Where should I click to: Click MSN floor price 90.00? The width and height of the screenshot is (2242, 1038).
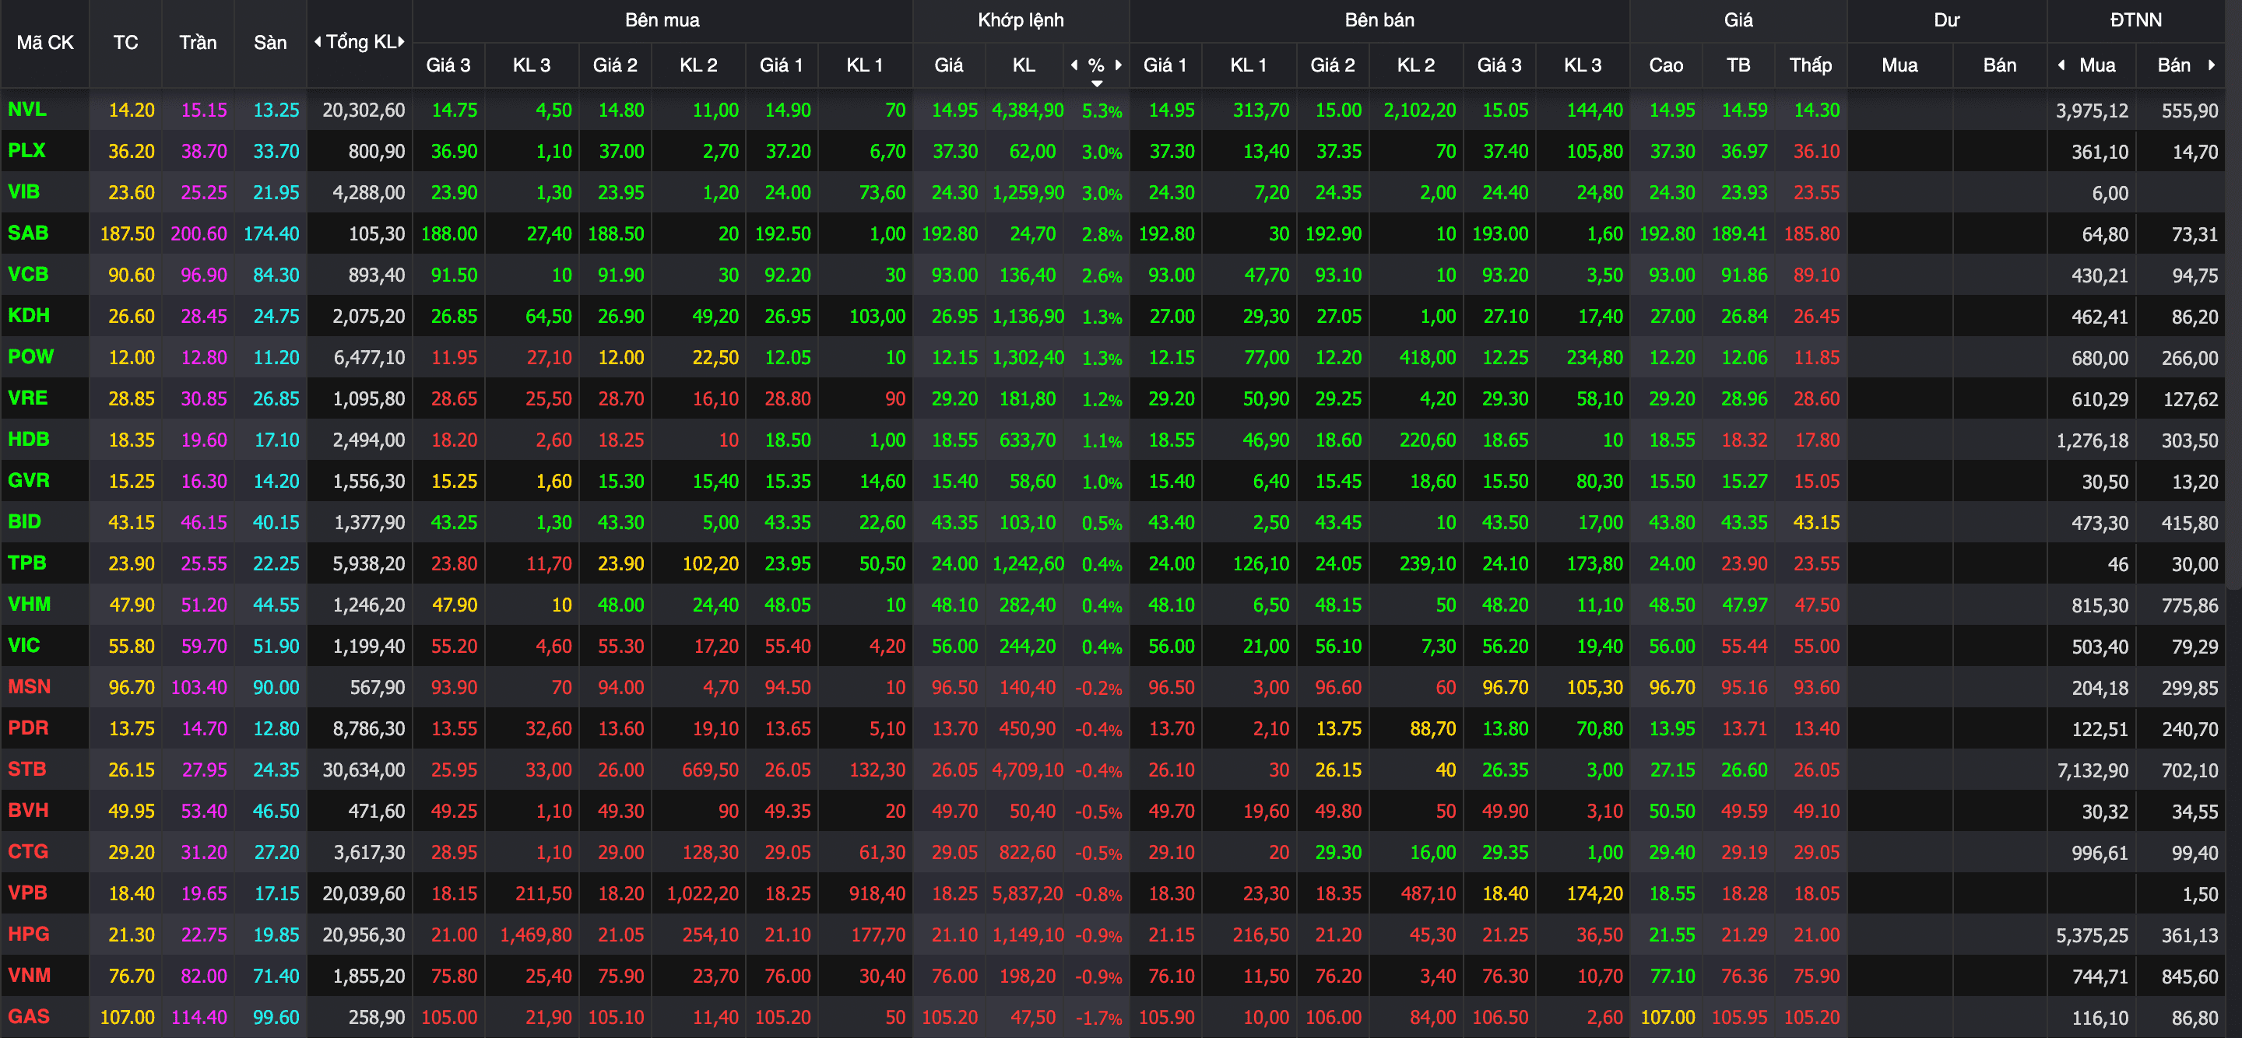(276, 687)
